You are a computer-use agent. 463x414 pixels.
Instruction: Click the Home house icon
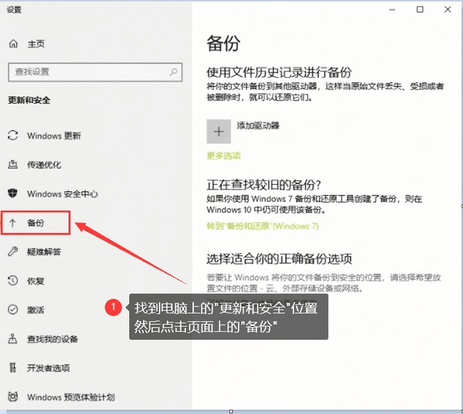pyautogui.click(x=13, y=44)
